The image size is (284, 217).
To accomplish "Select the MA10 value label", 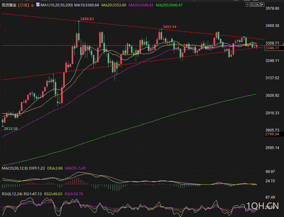I will [87, 5].
